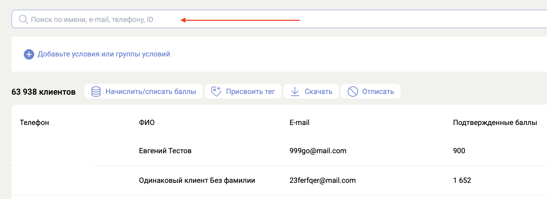Click the coin stack icon for points
The width and height of the screenshot is (547, 199).
[96, 92]
